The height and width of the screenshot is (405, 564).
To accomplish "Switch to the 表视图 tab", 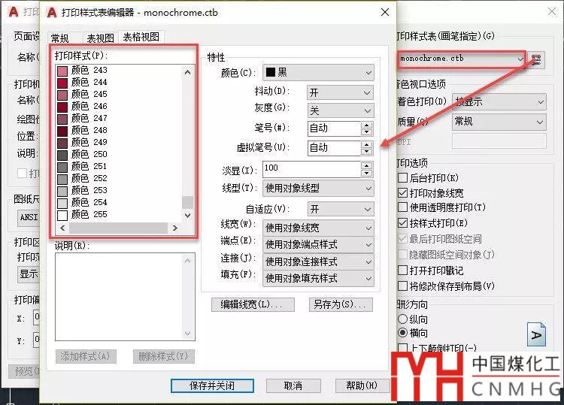I will [100, 38].
